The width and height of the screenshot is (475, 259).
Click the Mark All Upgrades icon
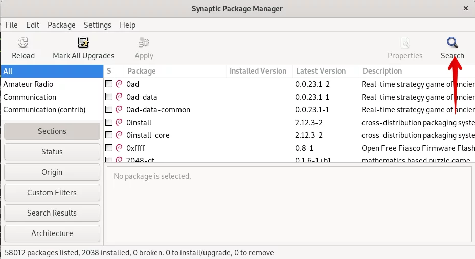tap(83, 43)
